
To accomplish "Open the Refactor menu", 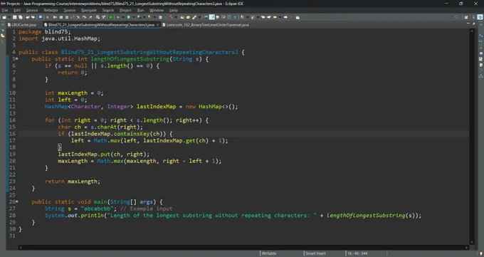I will point(51,10).
